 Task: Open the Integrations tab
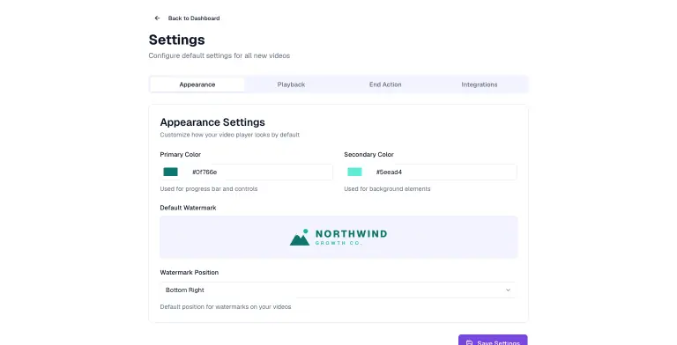click(x=480, y=84)
